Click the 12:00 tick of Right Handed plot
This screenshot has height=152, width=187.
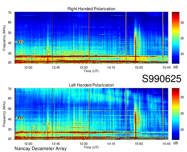click(x=28, y=67)
